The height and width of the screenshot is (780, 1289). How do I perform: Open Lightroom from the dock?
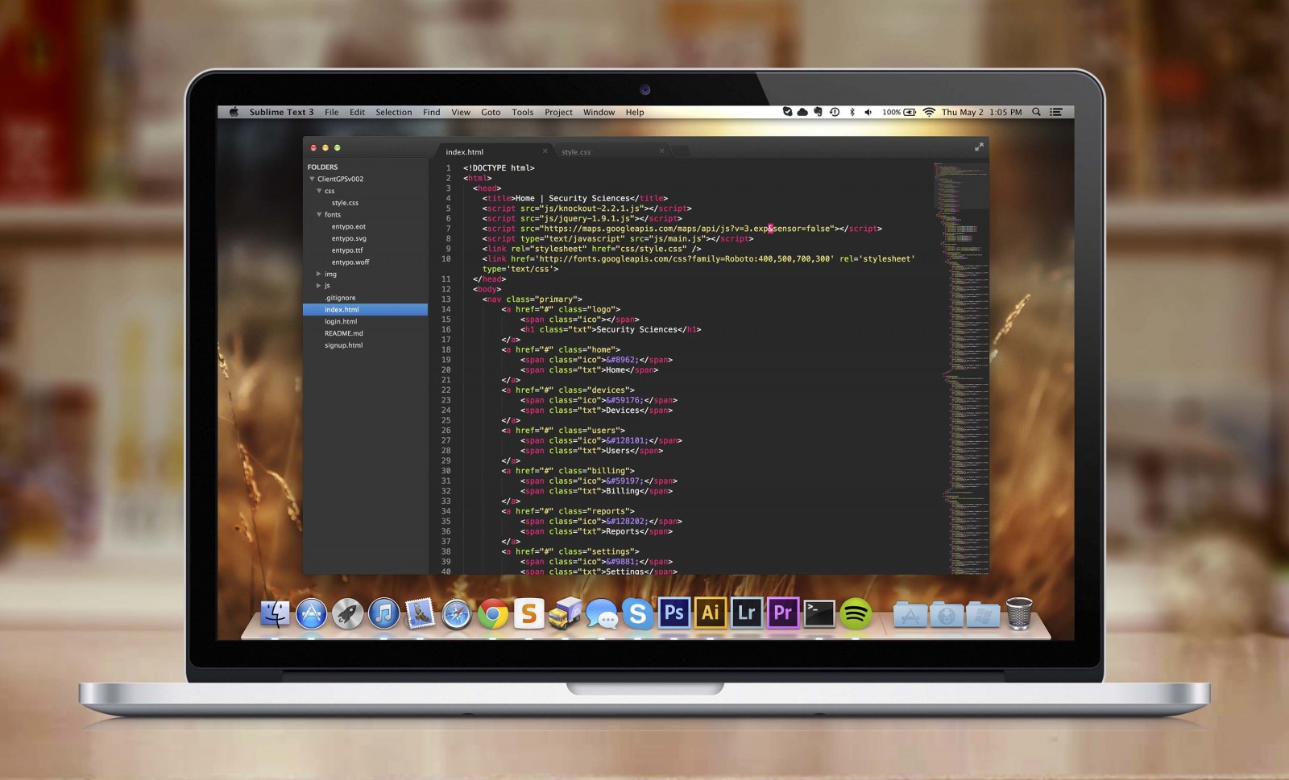pyautogui.click(x=746, y=613)
